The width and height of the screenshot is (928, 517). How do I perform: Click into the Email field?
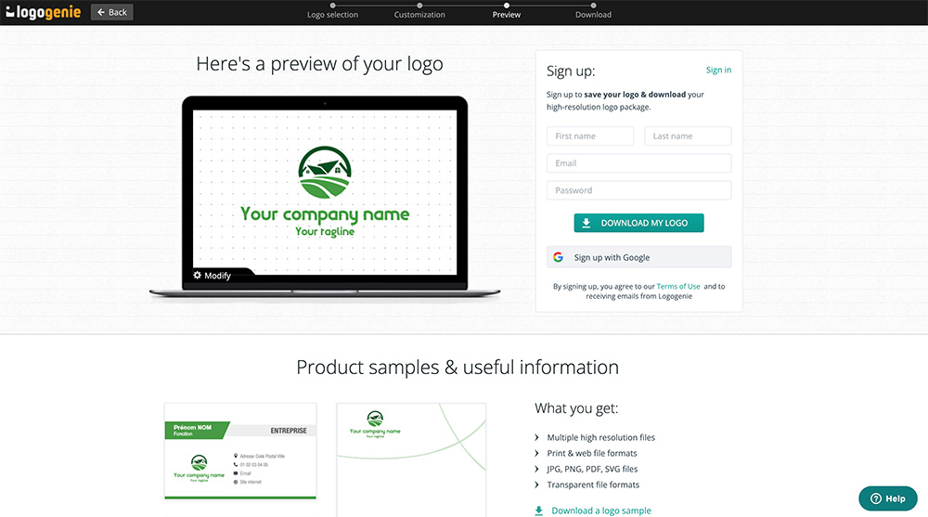[x=638, y=163]
